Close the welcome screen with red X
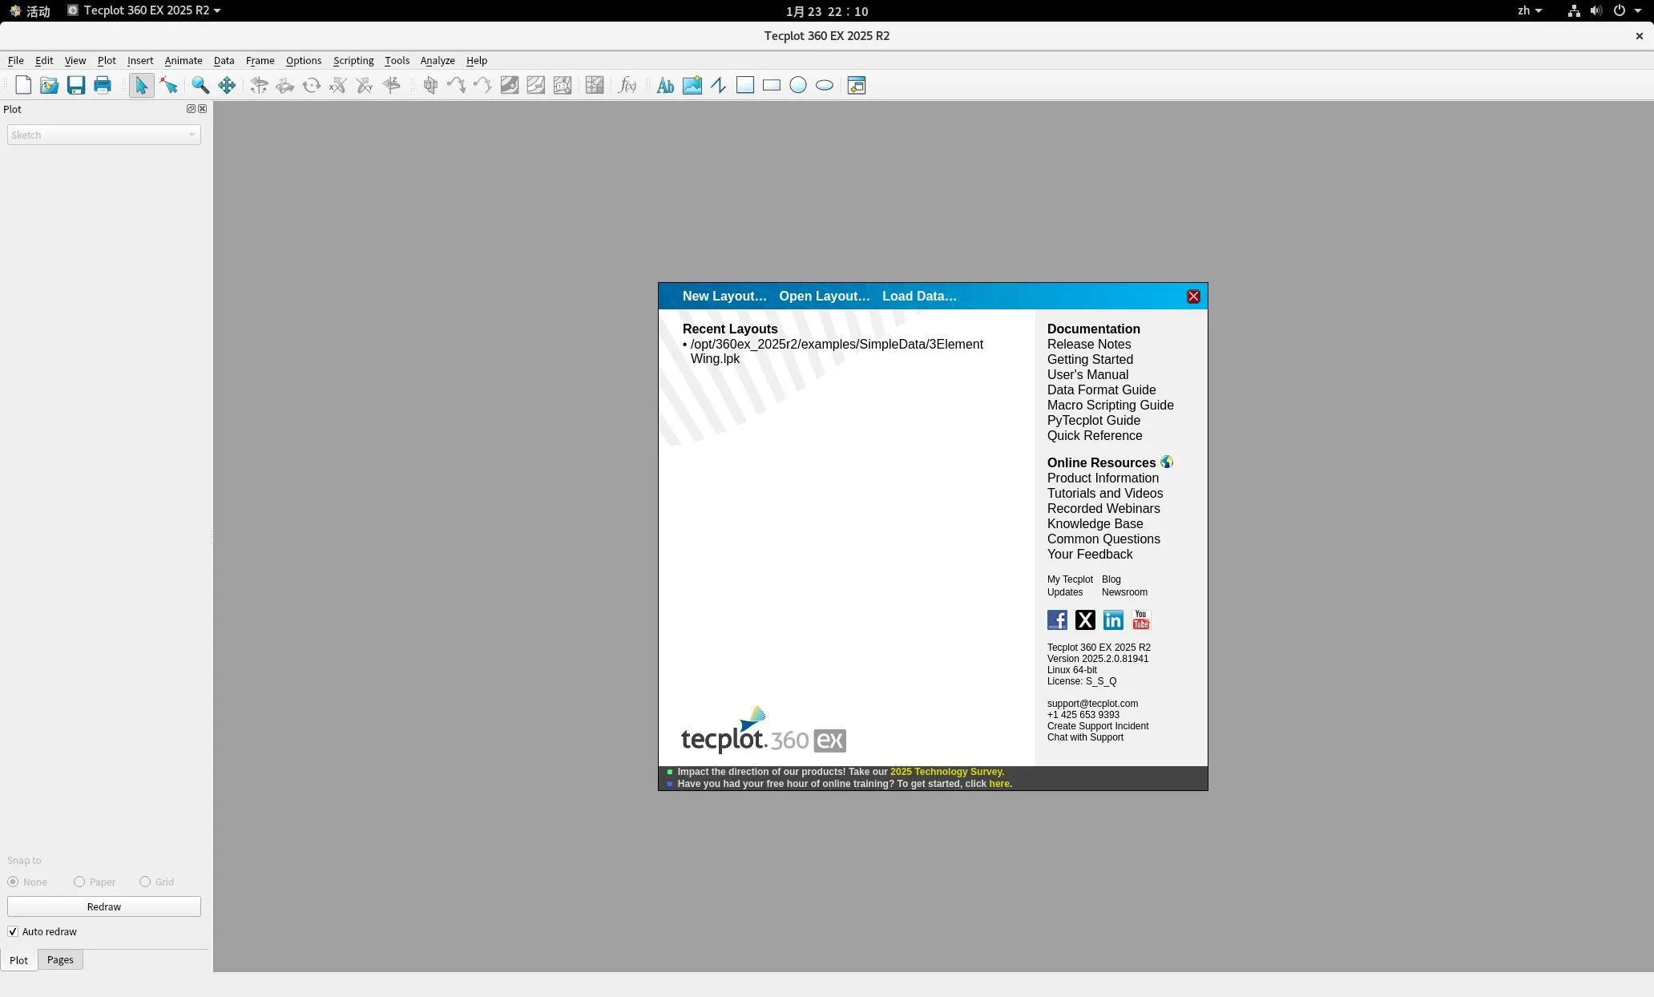Viewport: 1654px width, 997px height. pyautogui.click(x=1193, y=297)
